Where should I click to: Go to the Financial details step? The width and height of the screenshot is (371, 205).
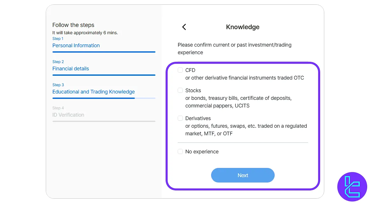pos(71,69)
